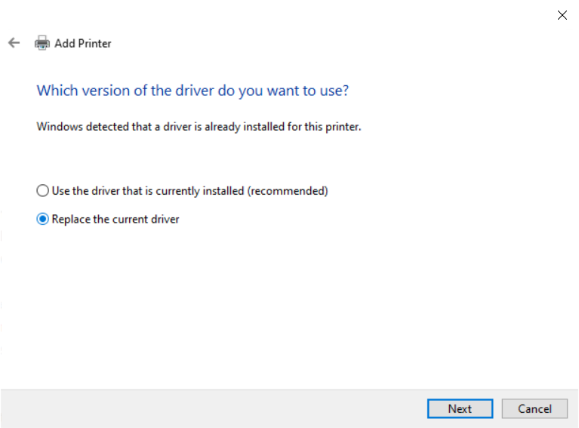Click the 'Which version of the driver' heading
Screen dimensions: 579x428
[192, 91]
